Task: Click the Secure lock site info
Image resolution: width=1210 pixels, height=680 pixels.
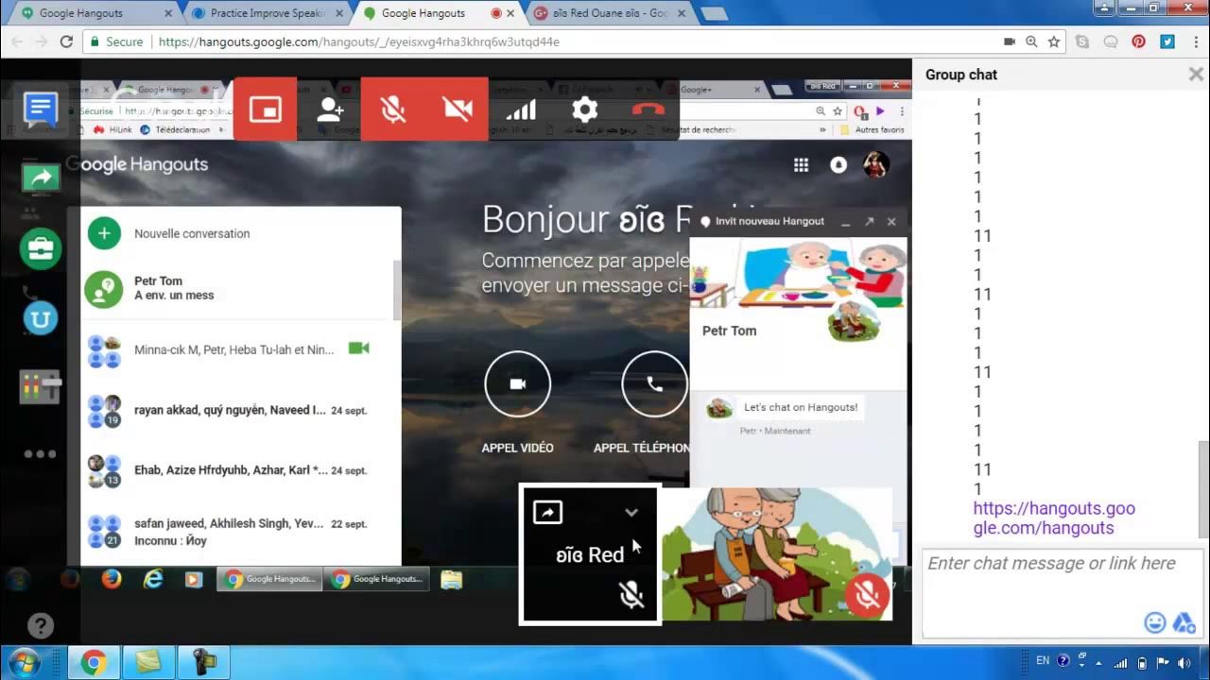Action: pos(116,42)
